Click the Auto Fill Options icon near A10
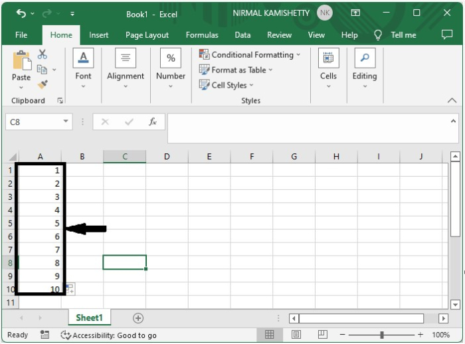 pos(70,289)
